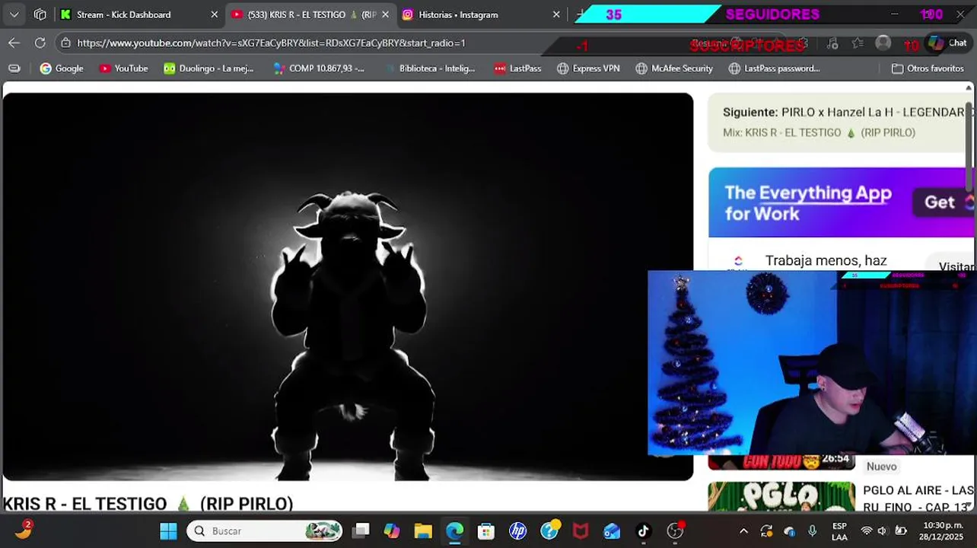Open the LastPass password... bookmark

point(774,68)
